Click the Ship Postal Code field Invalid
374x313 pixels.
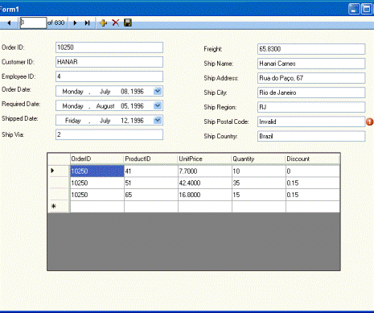pyautogui.click(x=311, y=121)
